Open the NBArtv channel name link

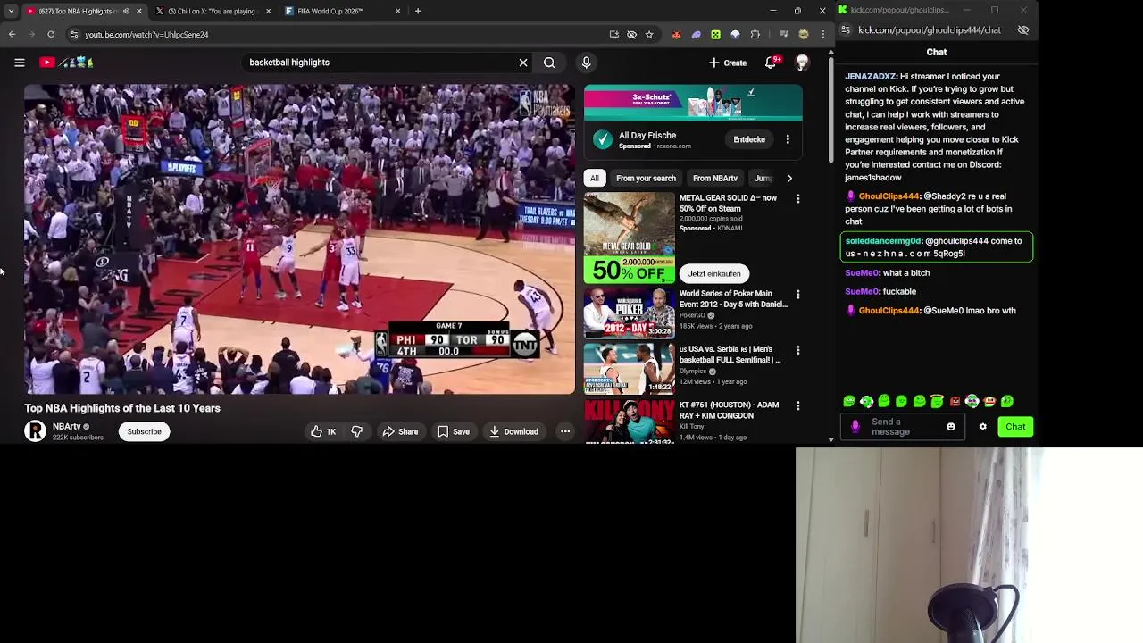[67, 426]
